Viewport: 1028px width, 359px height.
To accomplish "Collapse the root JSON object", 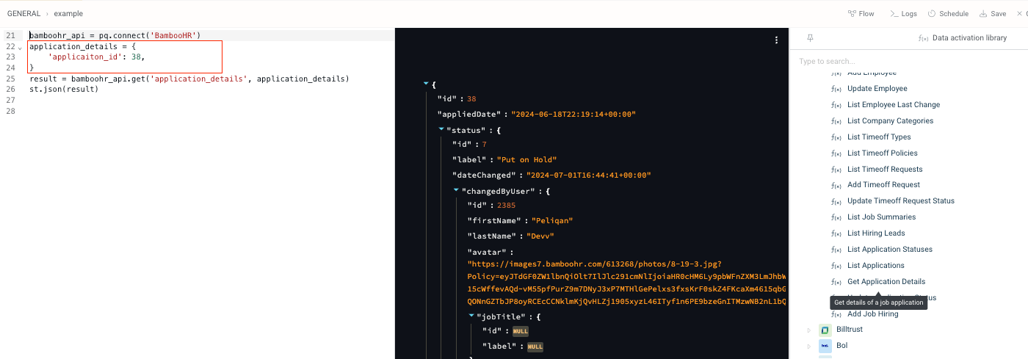I will (426, 84).
